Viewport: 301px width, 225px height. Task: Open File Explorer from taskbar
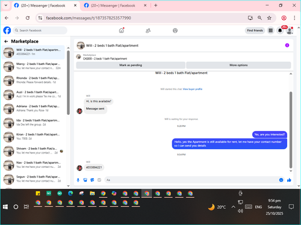click(92, 193)
